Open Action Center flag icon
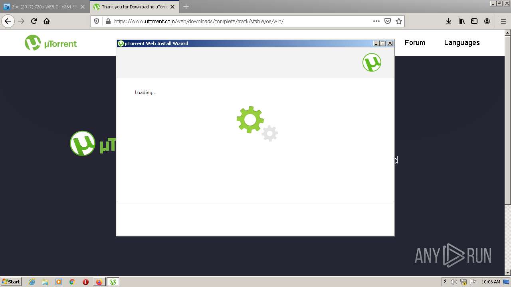Image resolution: width=511 pixels, height=287 pixels. [473, 282]
